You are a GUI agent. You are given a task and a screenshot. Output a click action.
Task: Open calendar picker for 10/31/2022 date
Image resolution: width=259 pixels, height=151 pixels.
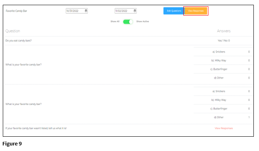tap(86, 11)
